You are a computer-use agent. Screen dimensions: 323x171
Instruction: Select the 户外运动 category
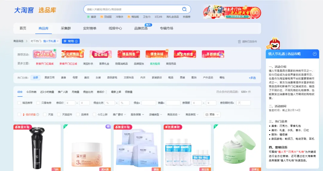pyautogui.click(x=208, y=78)
